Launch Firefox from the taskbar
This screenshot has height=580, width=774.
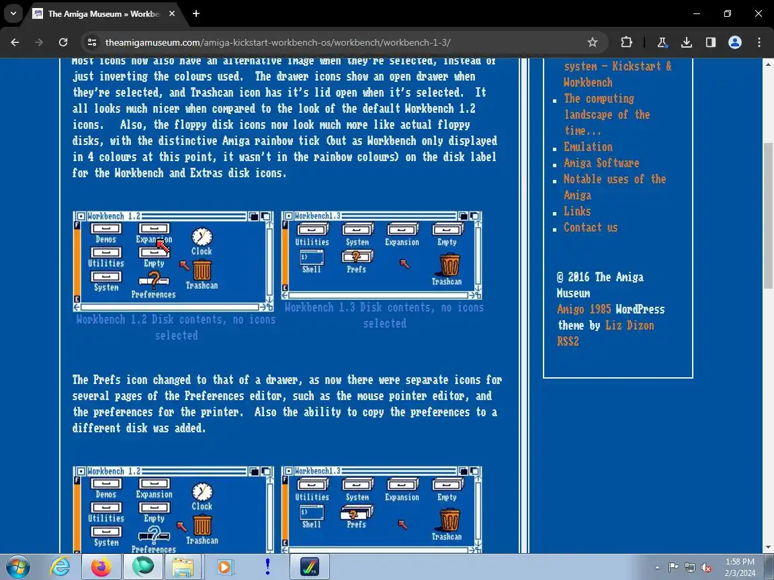point(101,567)
